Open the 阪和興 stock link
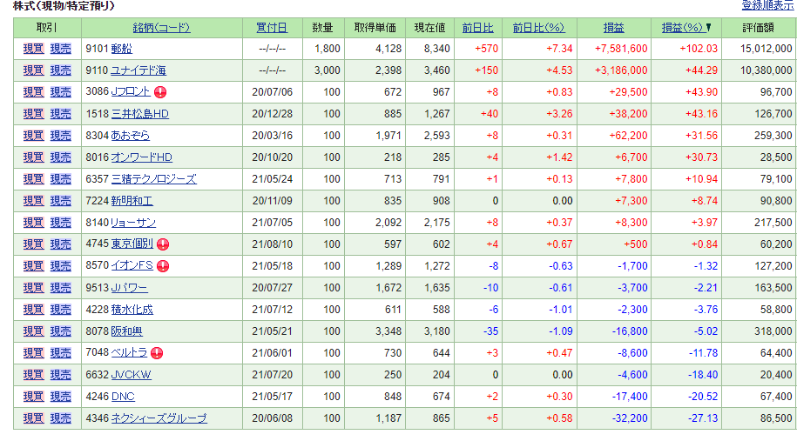This screenshot has width=797, height=441. [126, 331]
